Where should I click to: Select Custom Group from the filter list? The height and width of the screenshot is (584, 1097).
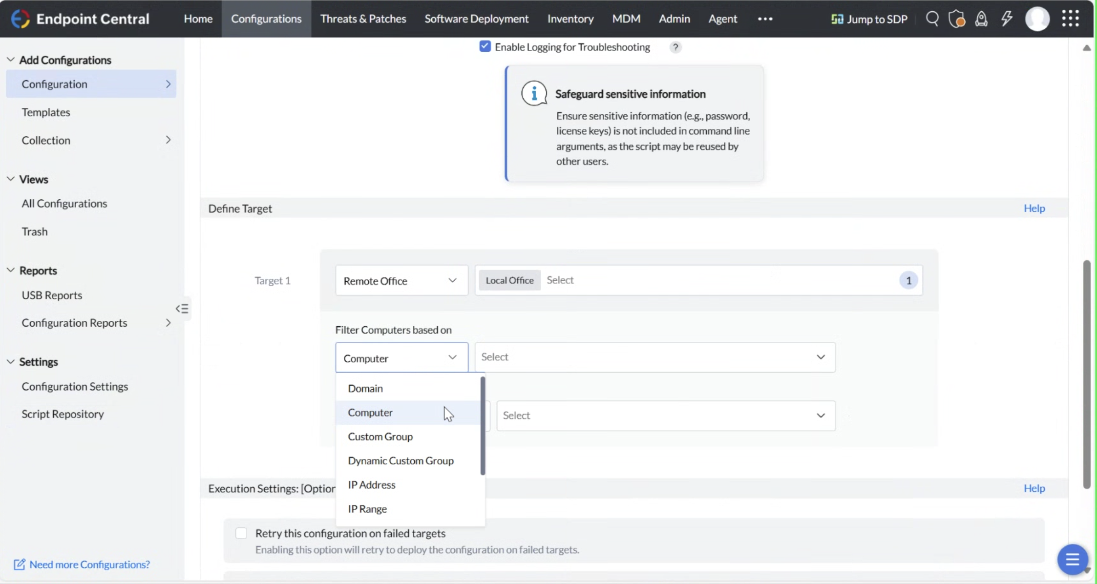(x=380, y=437)
